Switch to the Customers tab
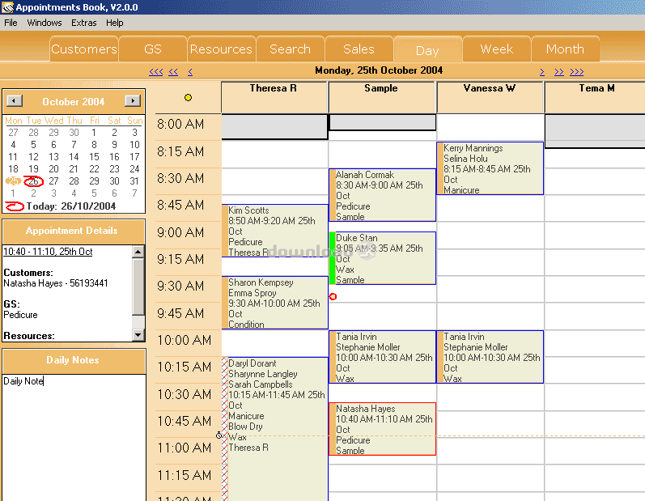Viewport: 645px width, 501px height. click(84, 49)
